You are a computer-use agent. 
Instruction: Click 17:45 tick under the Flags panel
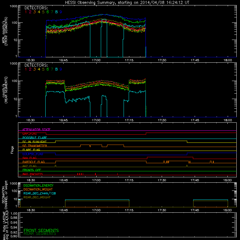pyautogui.click(x=195, y=180)
